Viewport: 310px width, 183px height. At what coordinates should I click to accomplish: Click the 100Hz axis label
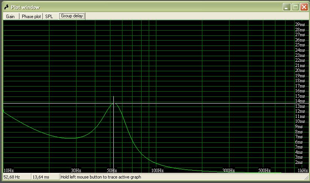click(x=157, y=170)
